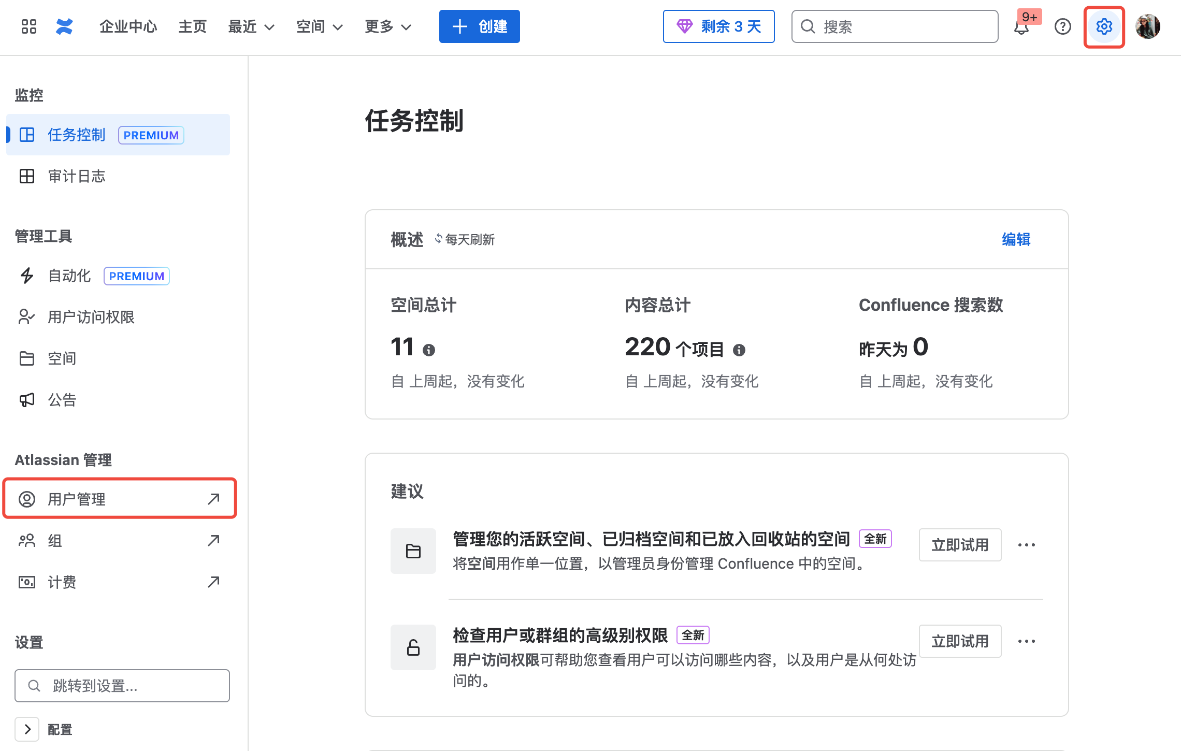Select 自动化 in the sidebar
Image resolution: width=1181 pixels, height=751 pixels.
click(118, 276)
